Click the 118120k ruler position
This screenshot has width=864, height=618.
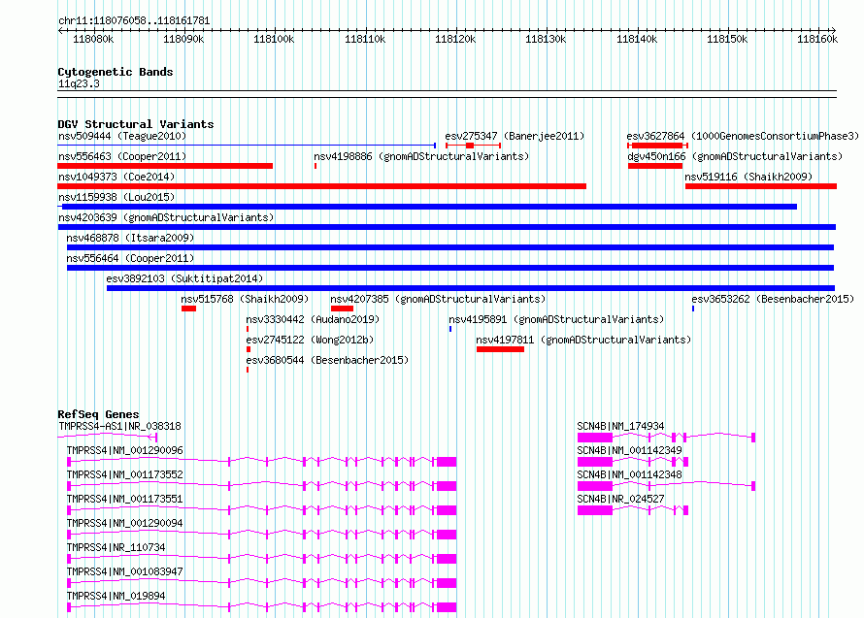[455, 39]
